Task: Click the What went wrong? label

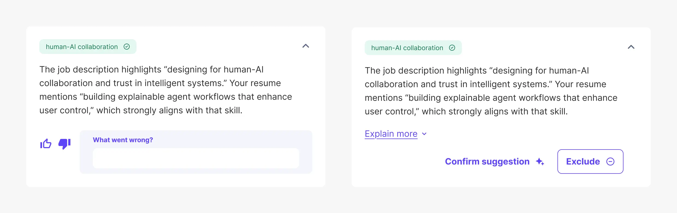Action: [x=123, y=140]
